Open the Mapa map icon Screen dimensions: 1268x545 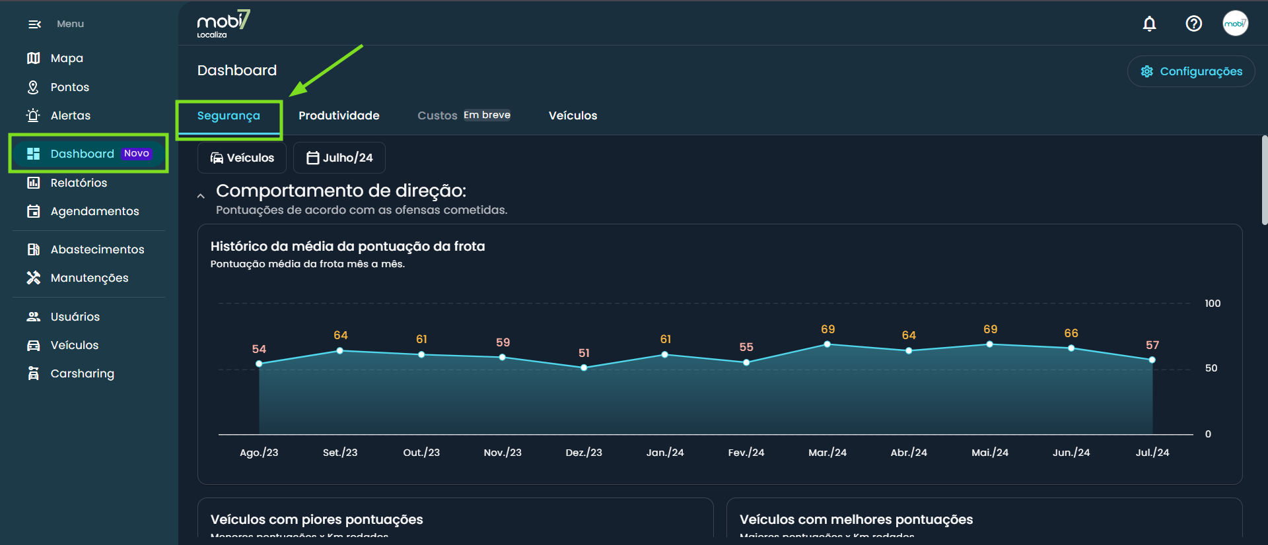33,58
